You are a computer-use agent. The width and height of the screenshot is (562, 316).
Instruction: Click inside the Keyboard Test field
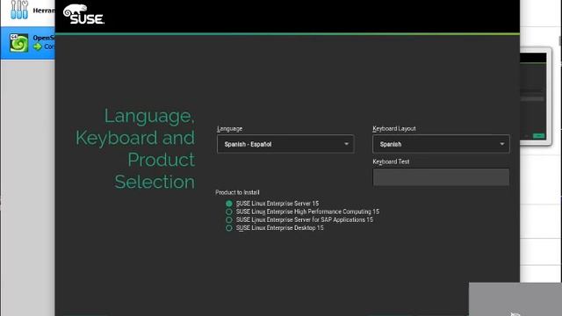coord(441,177)
